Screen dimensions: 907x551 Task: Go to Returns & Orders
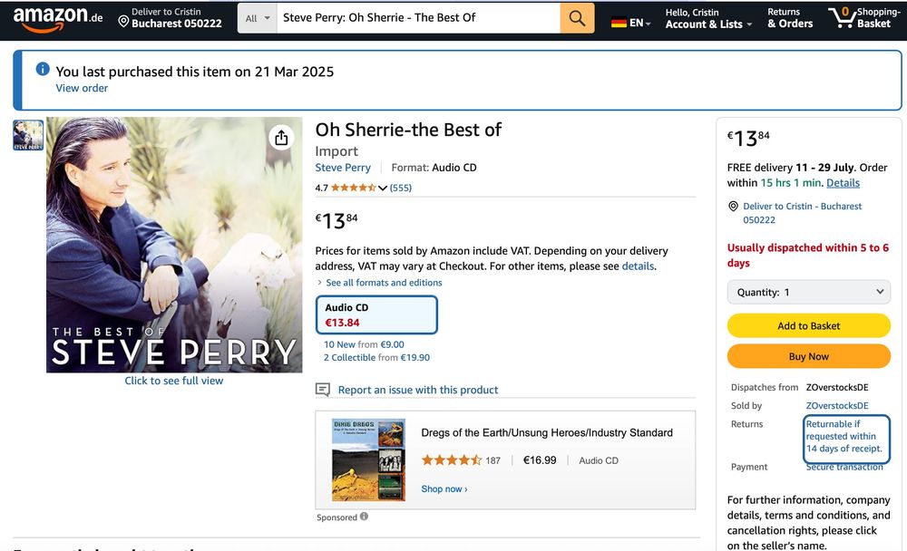click(x=789, y=18)
